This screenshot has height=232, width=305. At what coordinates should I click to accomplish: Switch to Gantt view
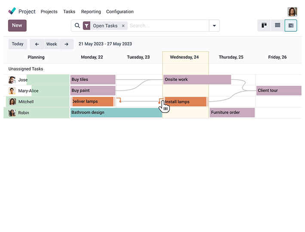point(291,26)
